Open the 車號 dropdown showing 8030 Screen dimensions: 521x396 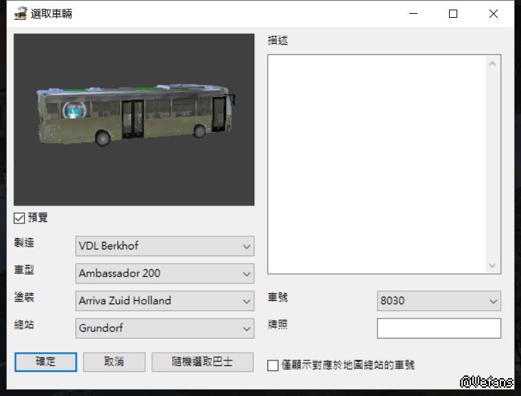coord(439,301)
